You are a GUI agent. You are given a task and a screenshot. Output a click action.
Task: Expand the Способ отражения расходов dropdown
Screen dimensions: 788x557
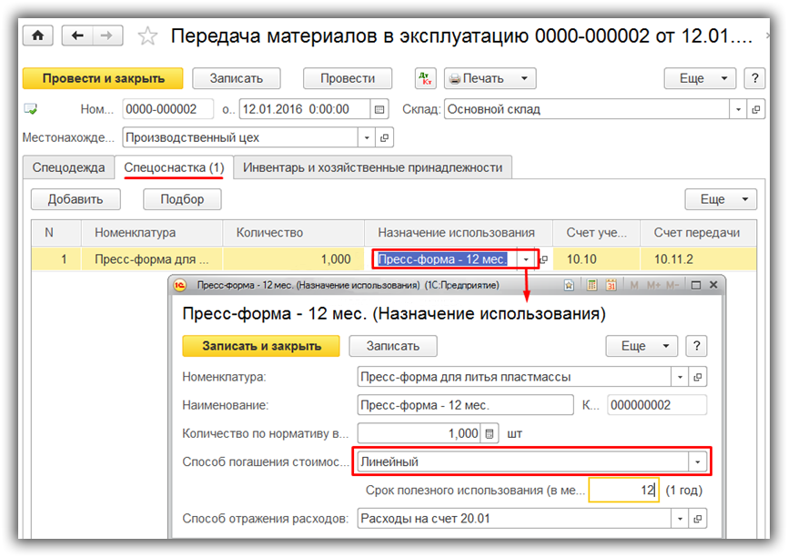point(680,519)
